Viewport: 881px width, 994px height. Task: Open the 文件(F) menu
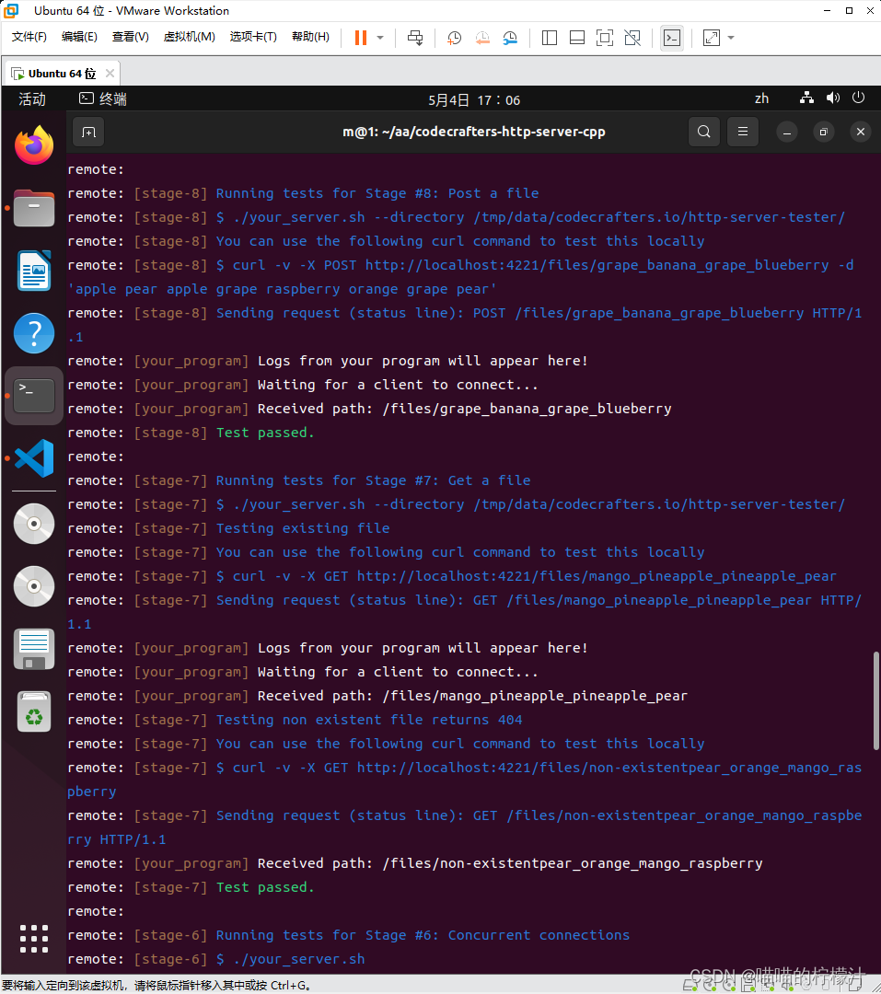(29, 37)
